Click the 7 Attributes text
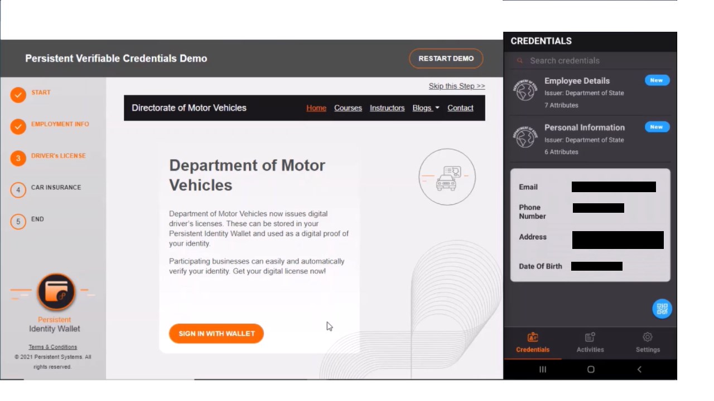Viewport: 714px width, 401px height. [x=561, y=105]
